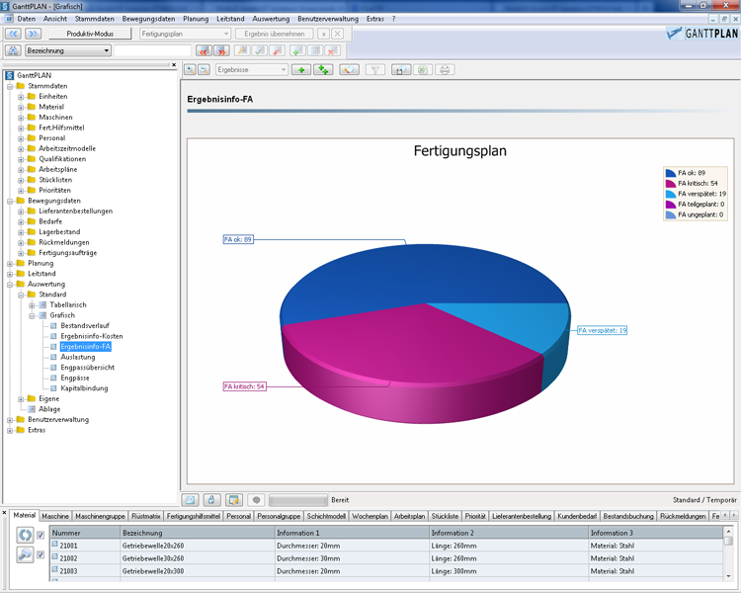The height and width of the screenshot is (593, 741).
Task: Expand the Planung tree node
Action: click(10, 263)
